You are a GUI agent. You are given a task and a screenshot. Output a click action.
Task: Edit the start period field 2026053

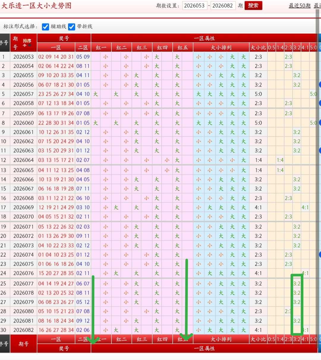[x=194, y=6]
